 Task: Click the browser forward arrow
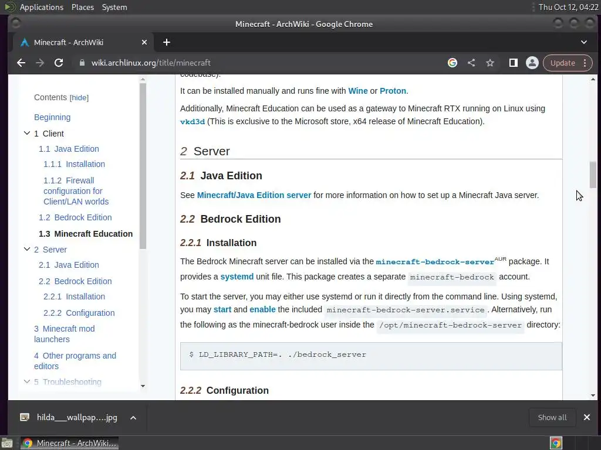point(40,63)
